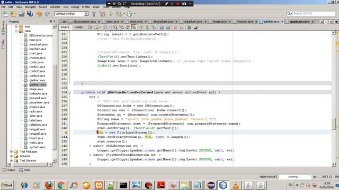The image size is (339, 190).
Task: Collapse the fold marker at line 234
Action: coord(69,92)
